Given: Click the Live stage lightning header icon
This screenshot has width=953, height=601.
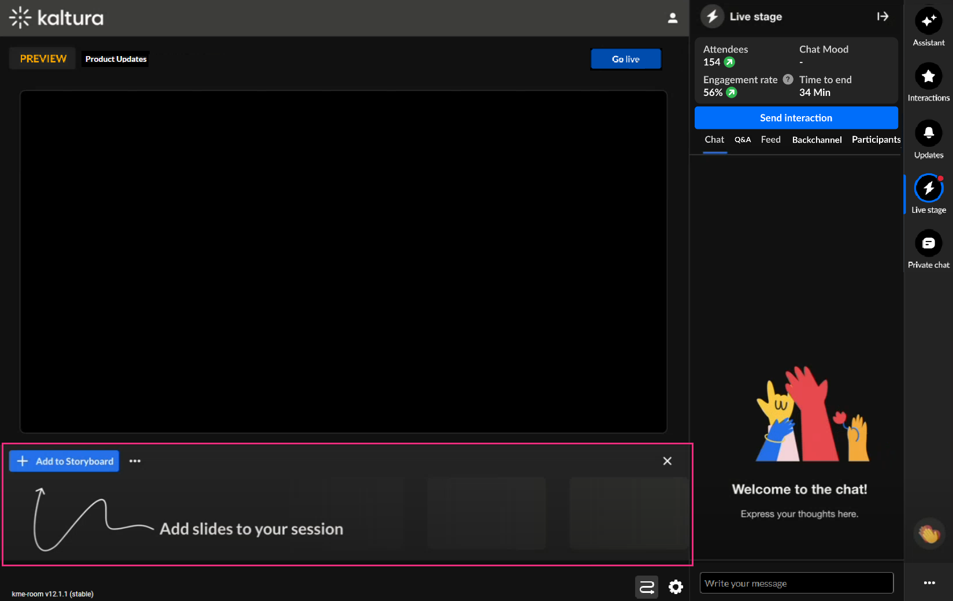Looking at the screenshot, I should (x=713, y=17).
